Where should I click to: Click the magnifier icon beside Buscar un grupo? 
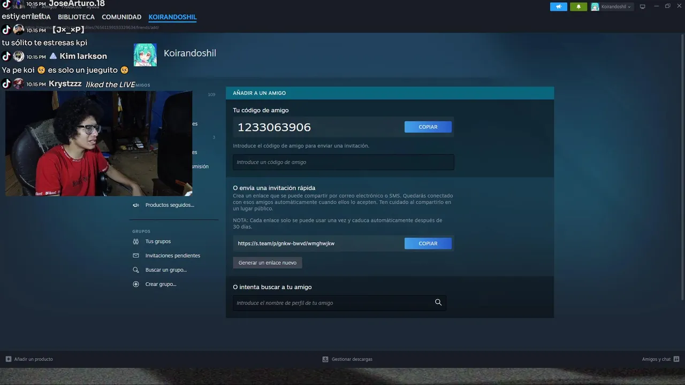coord(136,270)
